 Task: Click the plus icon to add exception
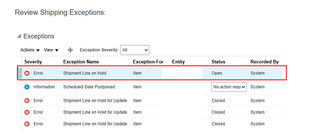70,50
